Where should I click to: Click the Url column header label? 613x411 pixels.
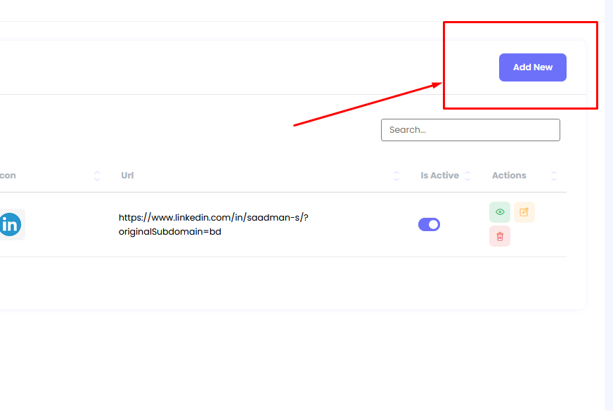(127, 176)
